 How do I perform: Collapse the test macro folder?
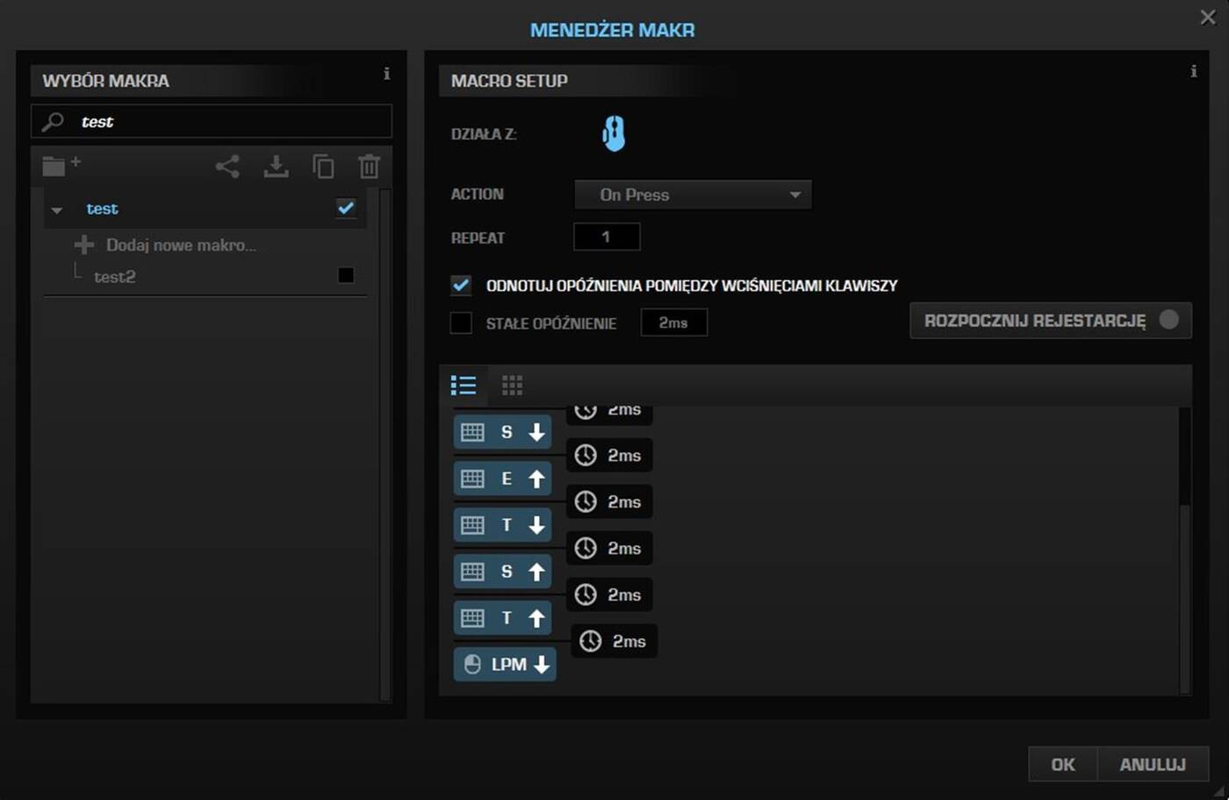(57, 210)
